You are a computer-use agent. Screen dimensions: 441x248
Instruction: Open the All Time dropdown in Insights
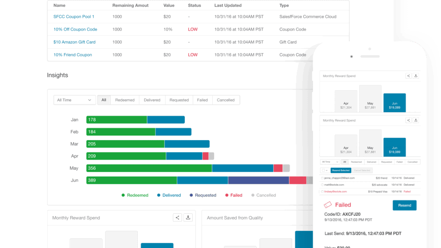[x=74, y=100]
